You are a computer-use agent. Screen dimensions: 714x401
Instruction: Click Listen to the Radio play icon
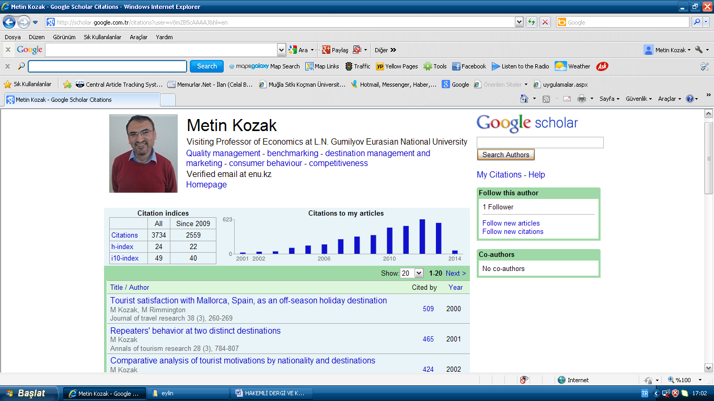point(496,66)
